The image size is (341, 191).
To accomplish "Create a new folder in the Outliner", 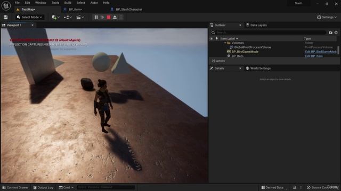I will coord(330,32).
